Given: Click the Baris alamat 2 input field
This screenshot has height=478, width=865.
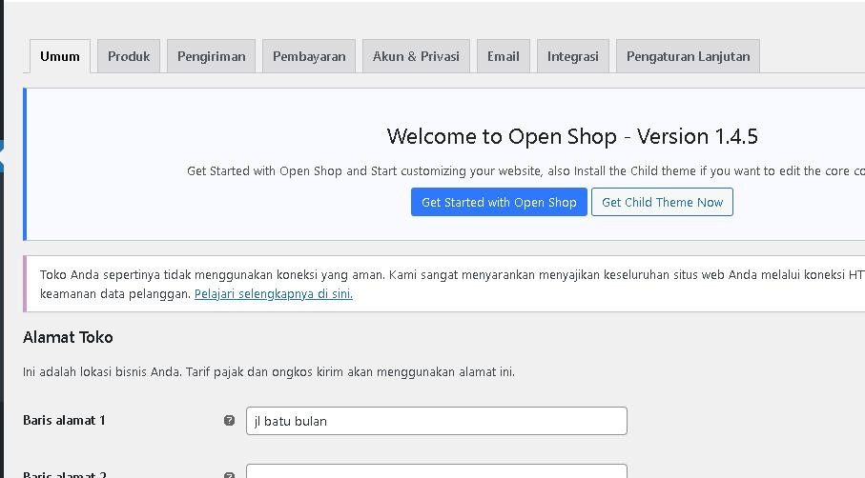Looking at the screenshot, I should 437,471.
